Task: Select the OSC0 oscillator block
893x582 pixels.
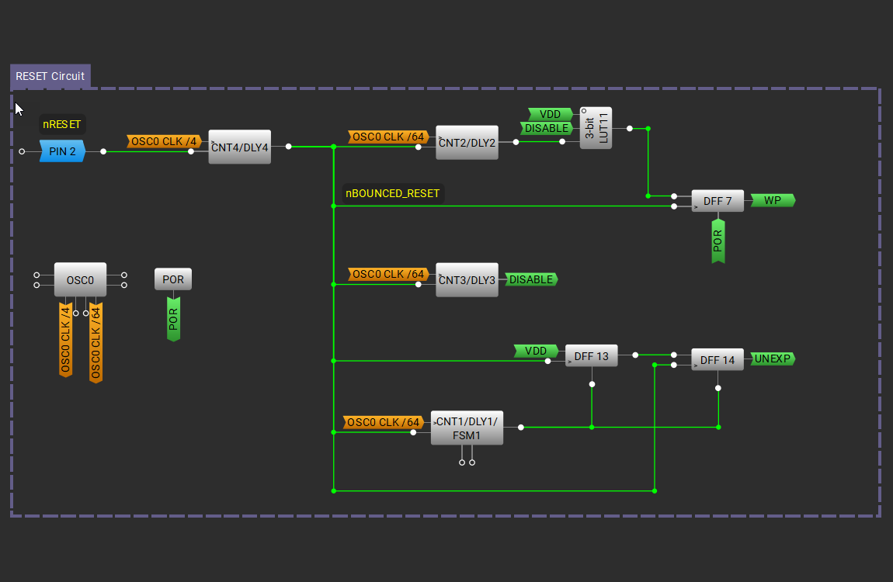Action: coord(80,279)
